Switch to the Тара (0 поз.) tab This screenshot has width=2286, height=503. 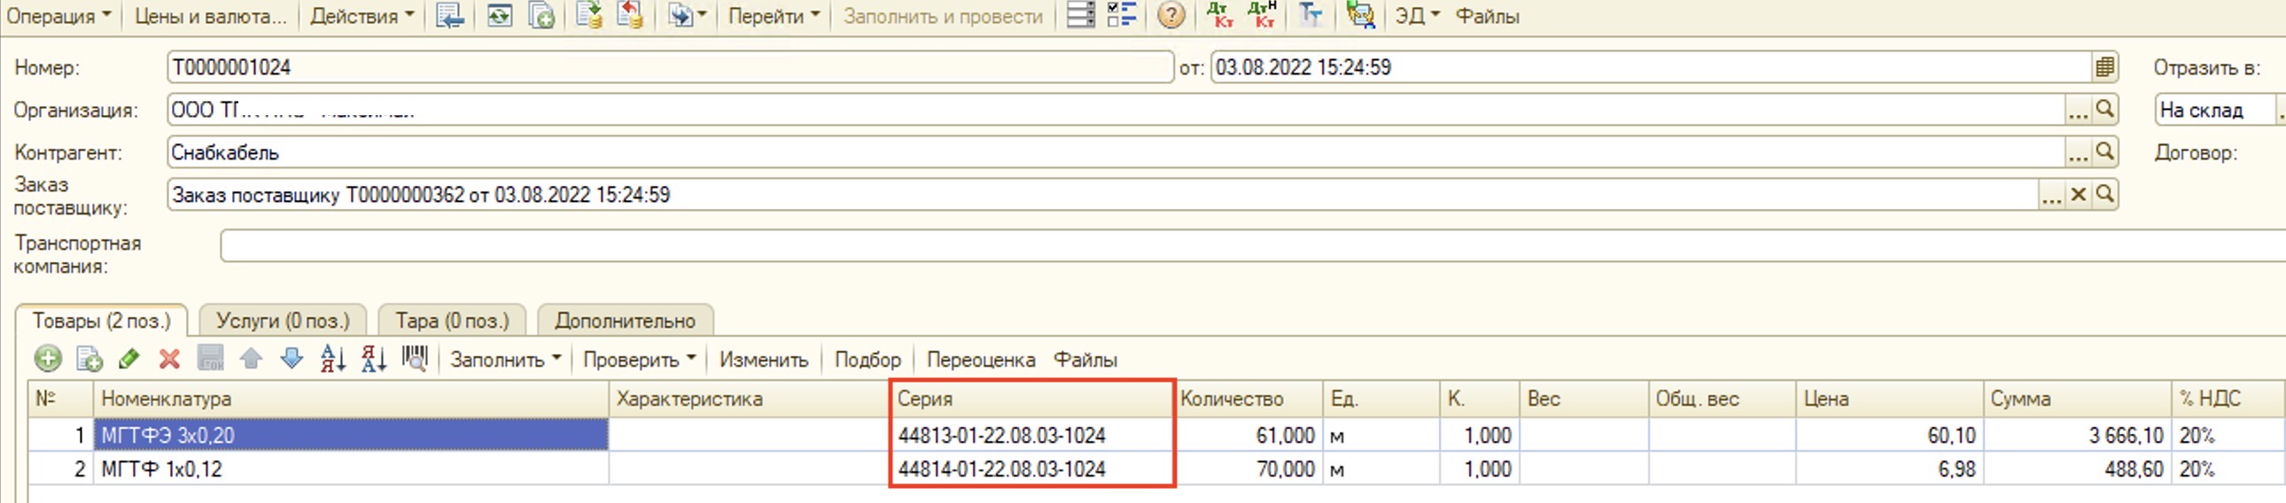[x=452, y=321]
